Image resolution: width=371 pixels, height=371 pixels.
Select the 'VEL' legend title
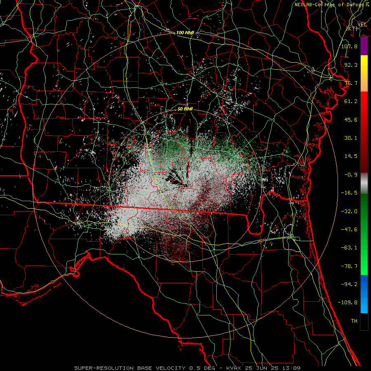(x=362, y=25)
